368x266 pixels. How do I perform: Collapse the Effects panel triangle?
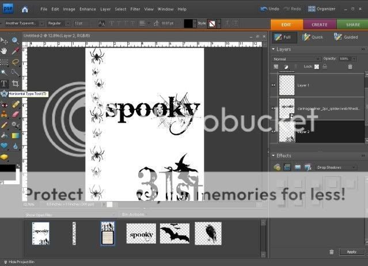(x=273, y=155)
